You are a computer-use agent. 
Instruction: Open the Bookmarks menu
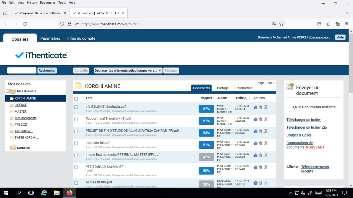pyautogui.click(x=47, y=2)
